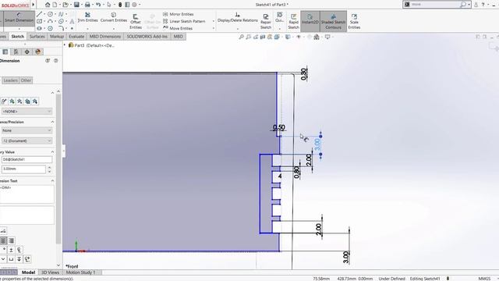Click the Save icon

(x=76, y=5)
